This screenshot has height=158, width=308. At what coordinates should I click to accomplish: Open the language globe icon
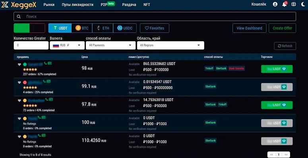pyautogui.click(x=294, y=4)
